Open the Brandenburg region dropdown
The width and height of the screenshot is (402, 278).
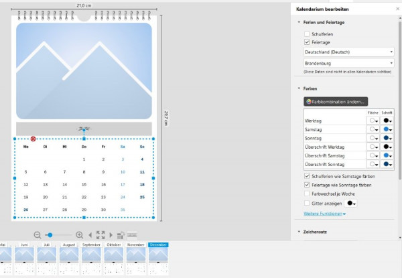[348, 63]
